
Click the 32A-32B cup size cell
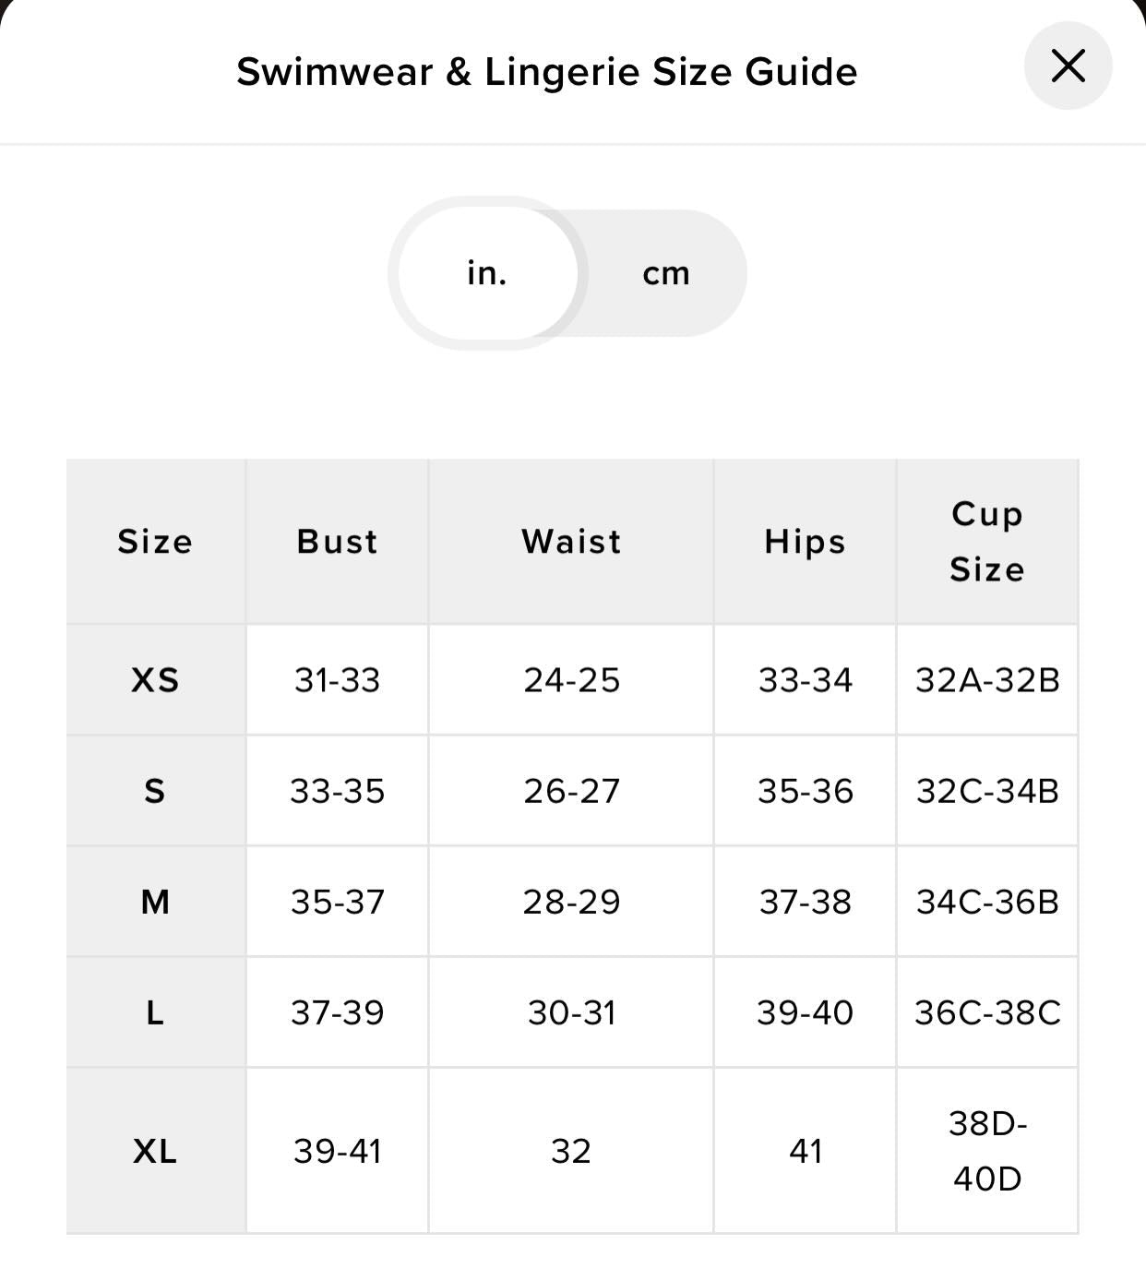click(987, 680)
